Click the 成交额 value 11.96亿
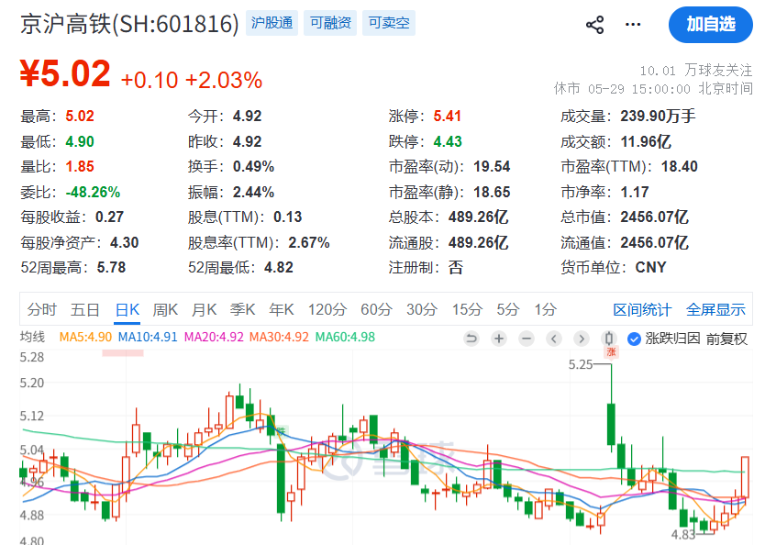The width and height of the screenshot is (765, 545). (646, 141)
